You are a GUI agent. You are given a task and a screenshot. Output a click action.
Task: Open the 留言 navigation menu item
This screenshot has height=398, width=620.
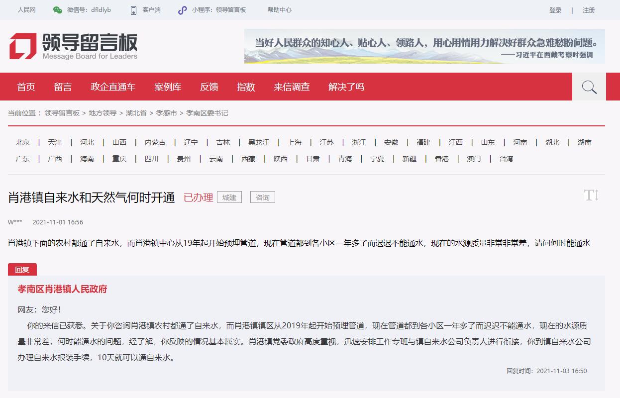click(63, 87)
